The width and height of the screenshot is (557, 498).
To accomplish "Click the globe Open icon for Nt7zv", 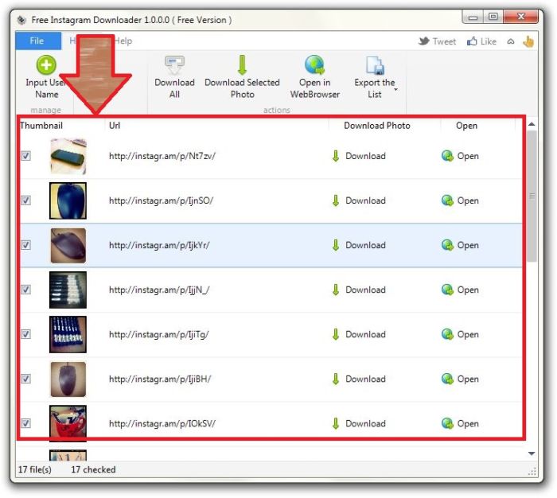I will 447,156.
